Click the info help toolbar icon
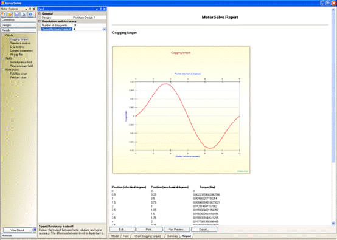 point(30,15)
